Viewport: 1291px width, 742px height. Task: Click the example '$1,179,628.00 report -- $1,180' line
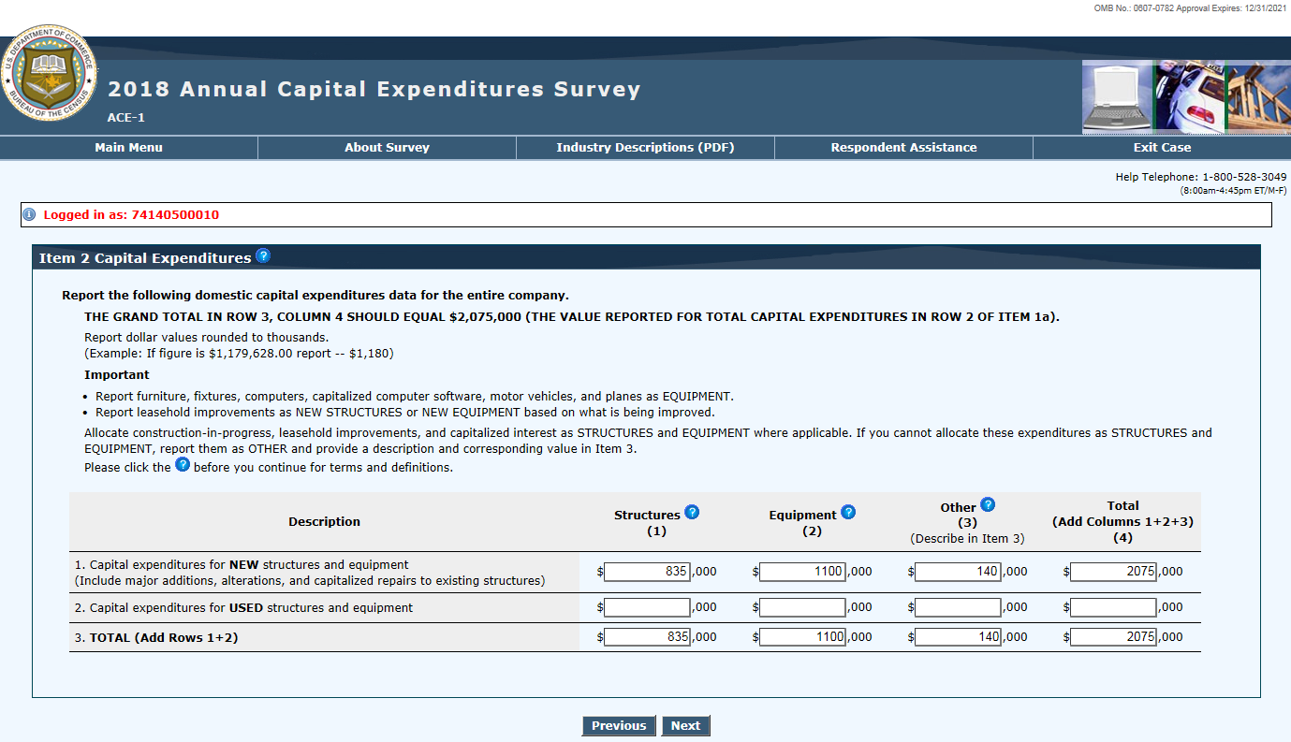(239, 353)
